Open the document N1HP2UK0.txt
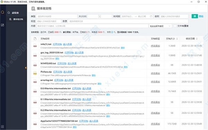 pyautogui.click(x=62, y=63)
